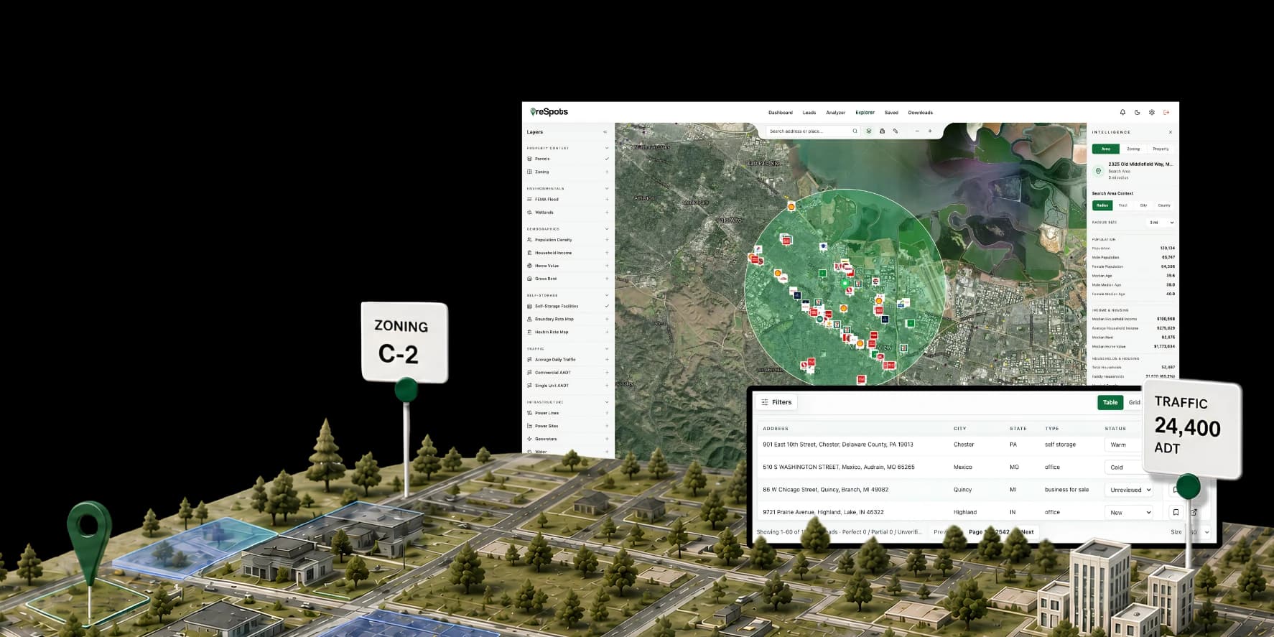Click 510 S WASHINGTON STREET, Mexico address

(839, 467)
